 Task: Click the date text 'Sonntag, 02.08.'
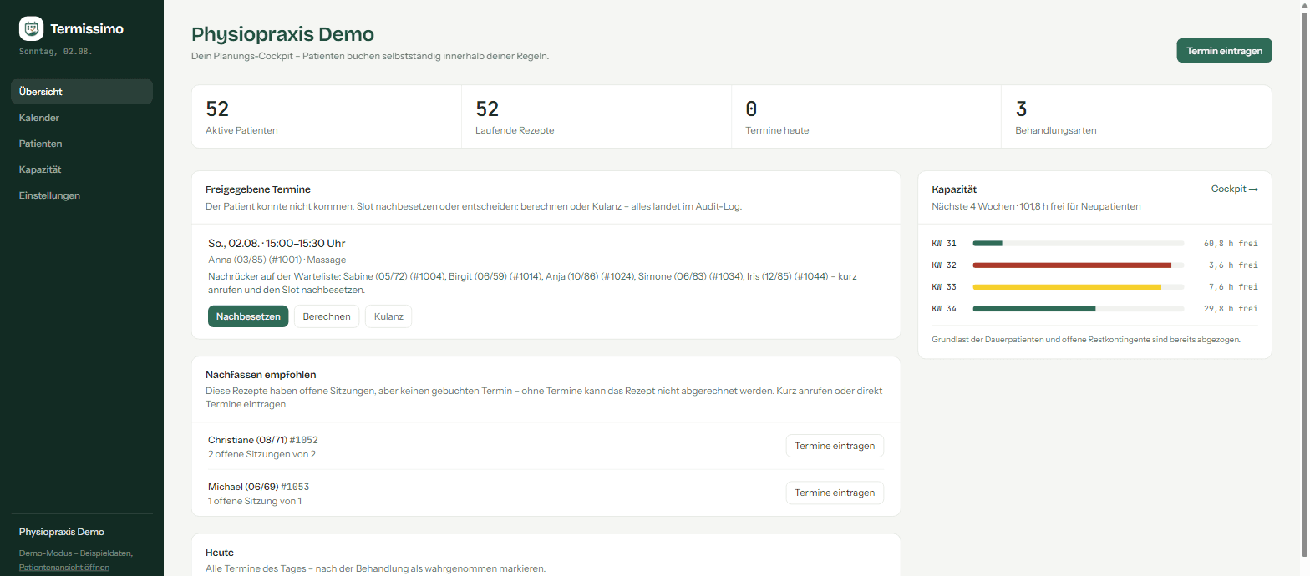[x=56, y=51]
